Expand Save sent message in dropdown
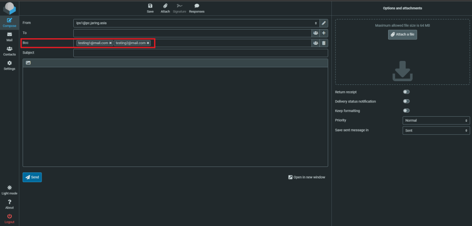The image size is (472, 226). point(436,131)
